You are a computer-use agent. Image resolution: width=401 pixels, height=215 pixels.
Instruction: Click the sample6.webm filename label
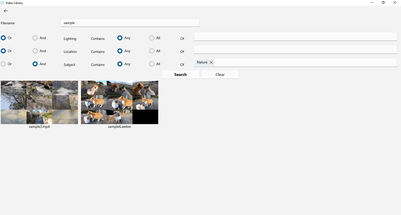120,127
